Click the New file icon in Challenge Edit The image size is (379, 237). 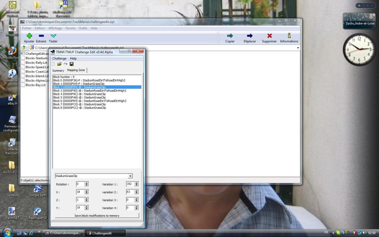tap(53, 64)
